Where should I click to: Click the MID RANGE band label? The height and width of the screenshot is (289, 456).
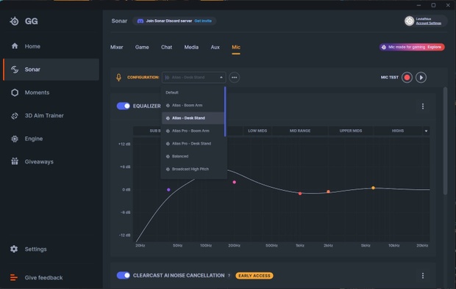[300, 131]
